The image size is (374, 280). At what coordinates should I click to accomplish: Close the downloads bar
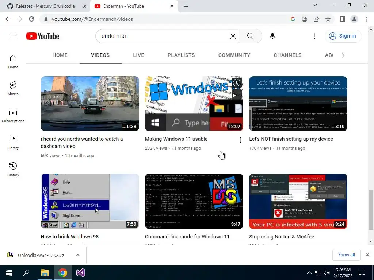coord(367,255)
